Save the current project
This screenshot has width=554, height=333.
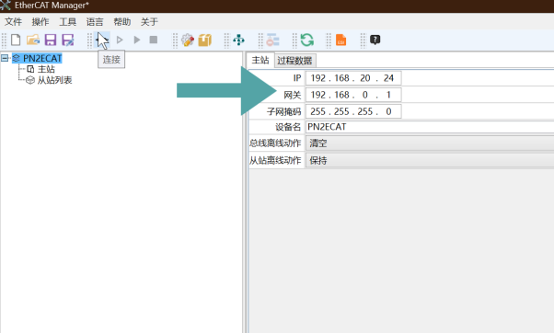click(x=51, y=40)
